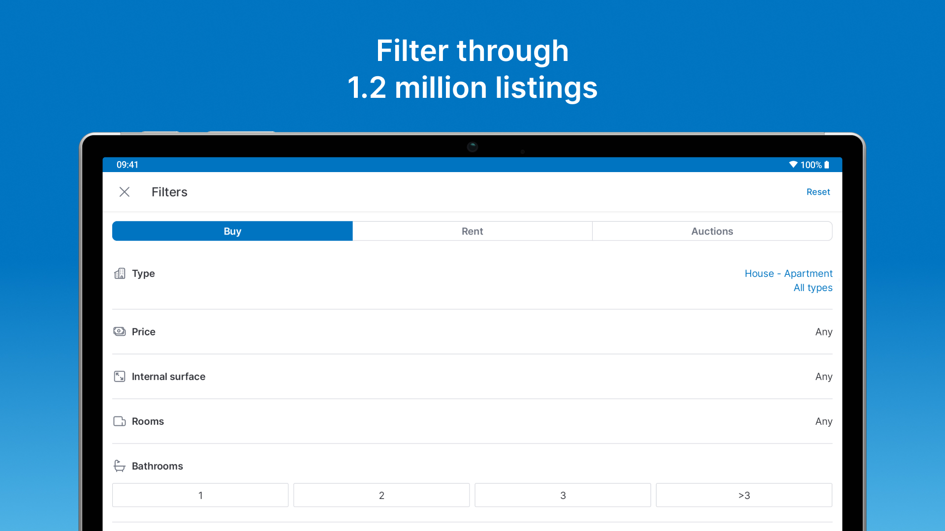Open Internal surface Any selector
The image size is (945, 531).
tap(823, 377)
